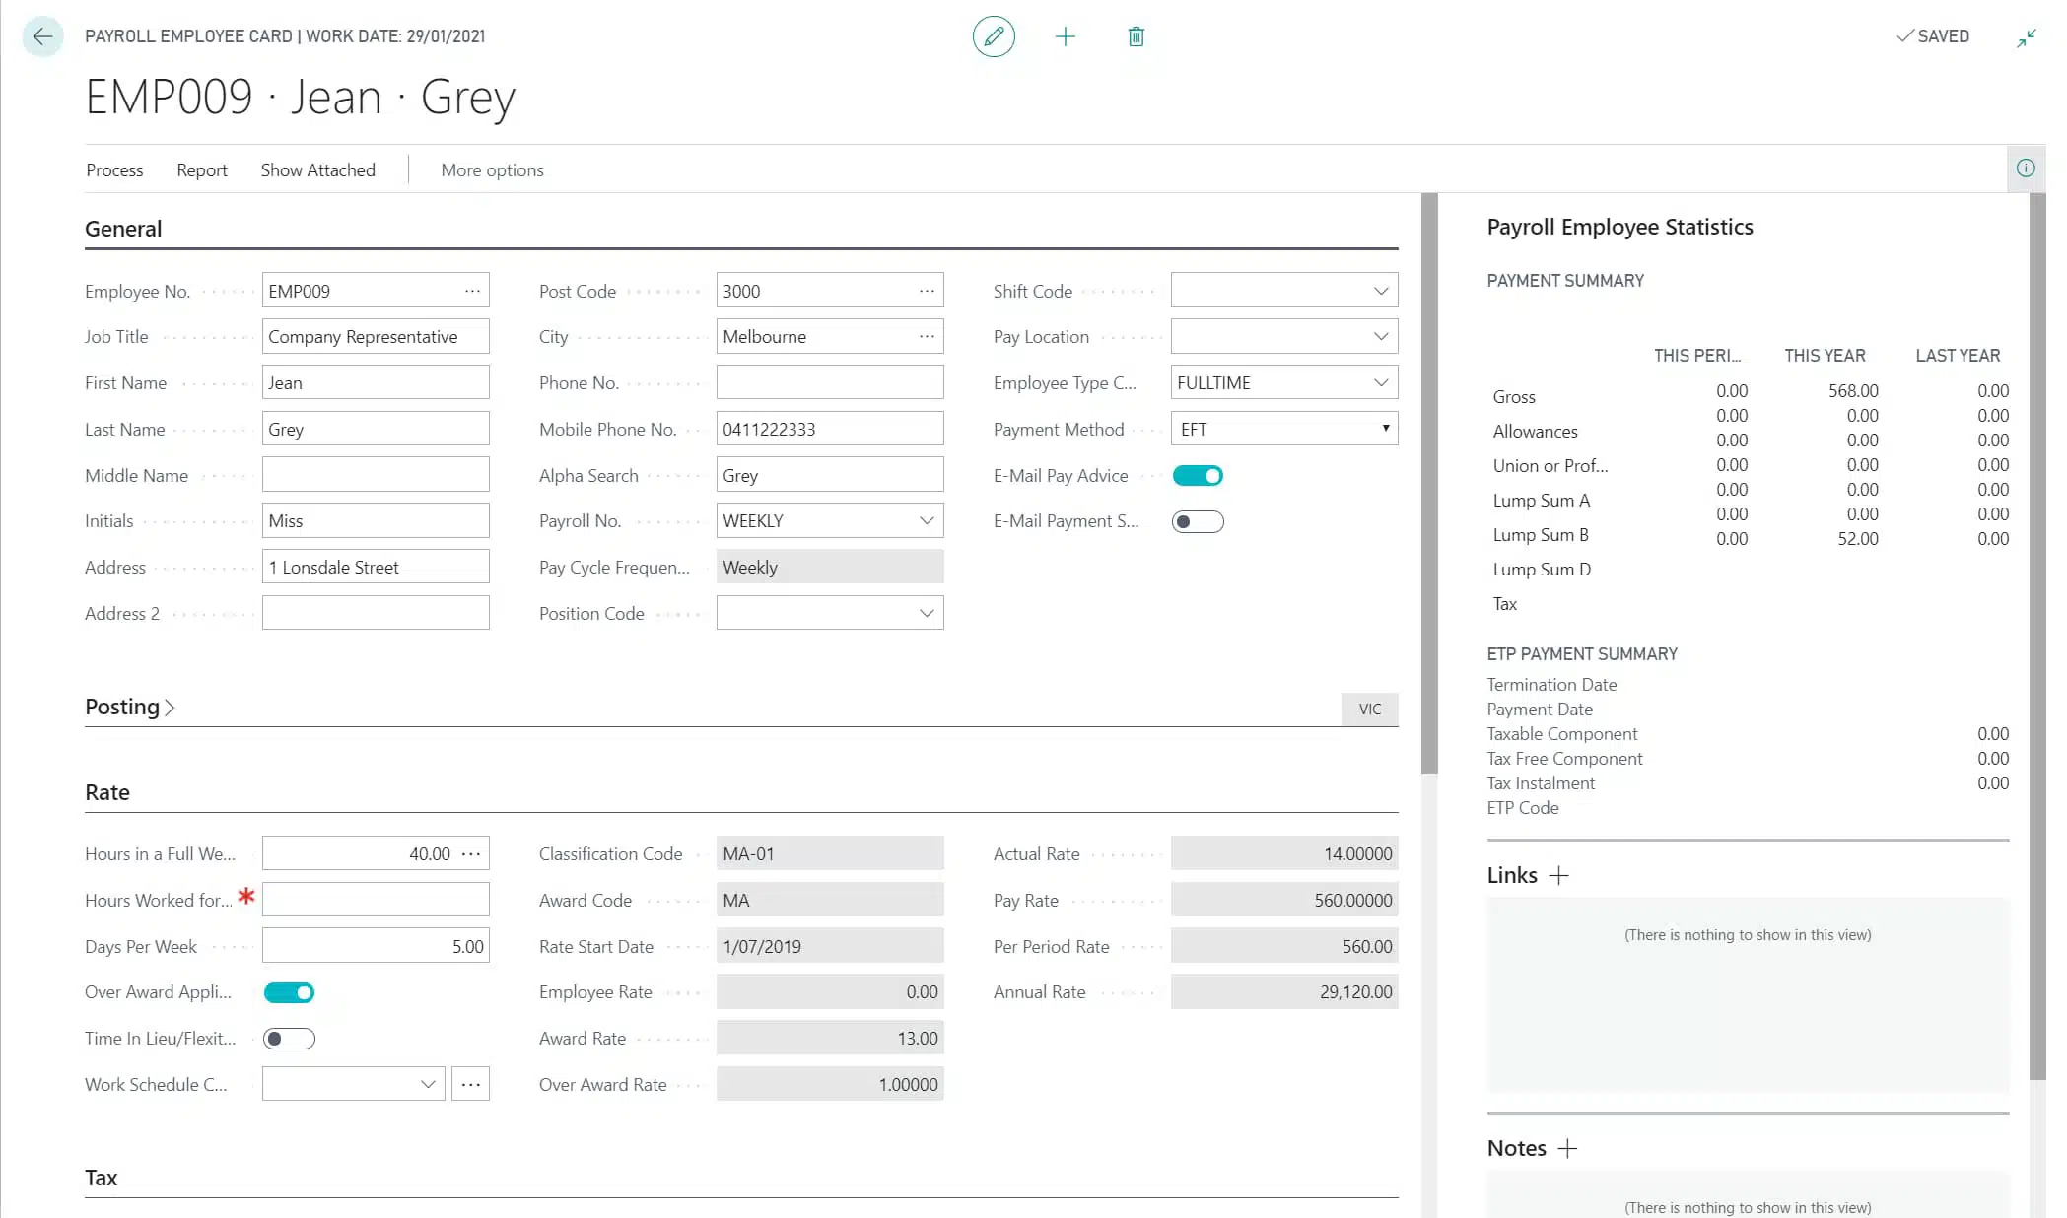Open the Report menu
2067x1218 pixels.
click(202, 170)
